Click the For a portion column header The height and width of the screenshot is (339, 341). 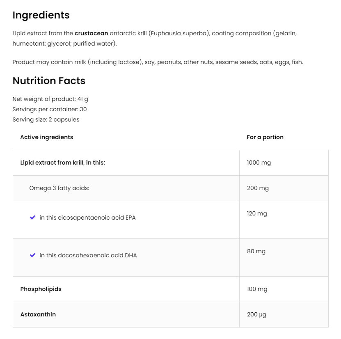tap(265, 137)
